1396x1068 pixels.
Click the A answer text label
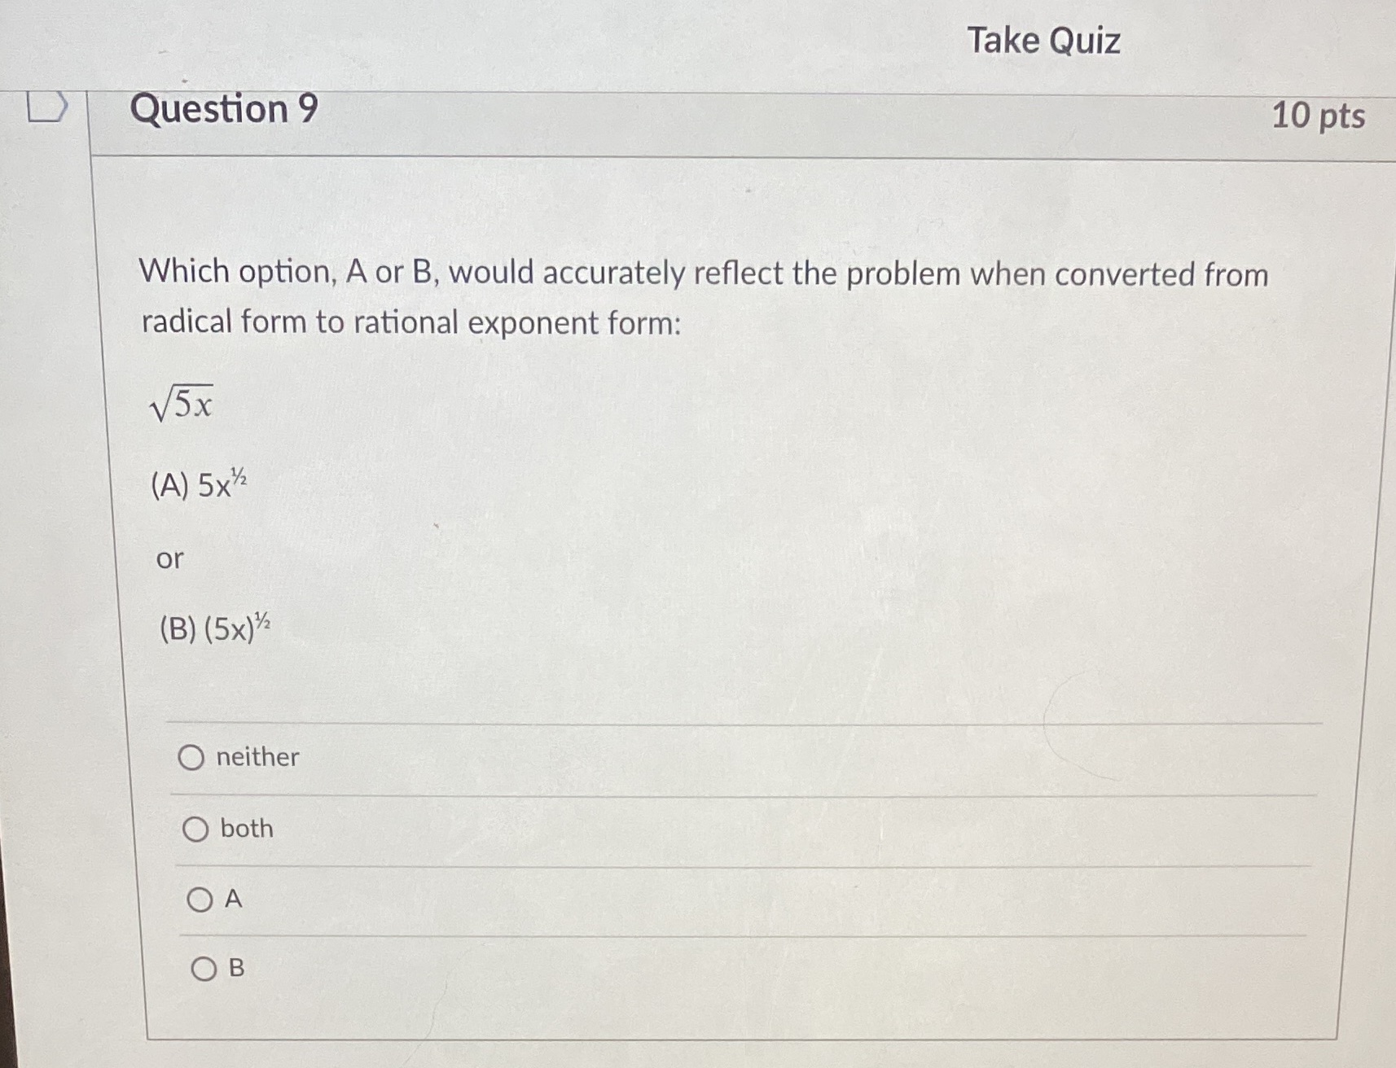pos(233,899)
